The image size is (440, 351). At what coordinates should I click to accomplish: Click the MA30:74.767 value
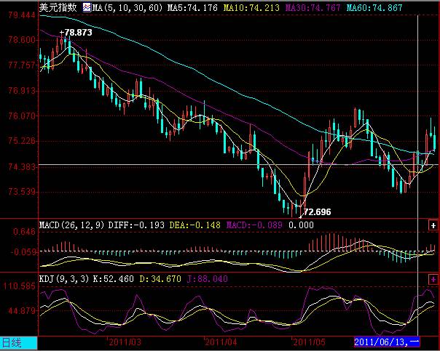point(313,7)
